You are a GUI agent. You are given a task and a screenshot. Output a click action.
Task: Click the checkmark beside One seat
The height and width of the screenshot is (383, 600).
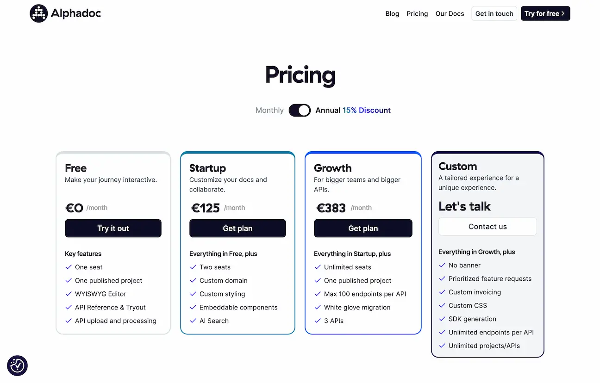coord(69,267)
